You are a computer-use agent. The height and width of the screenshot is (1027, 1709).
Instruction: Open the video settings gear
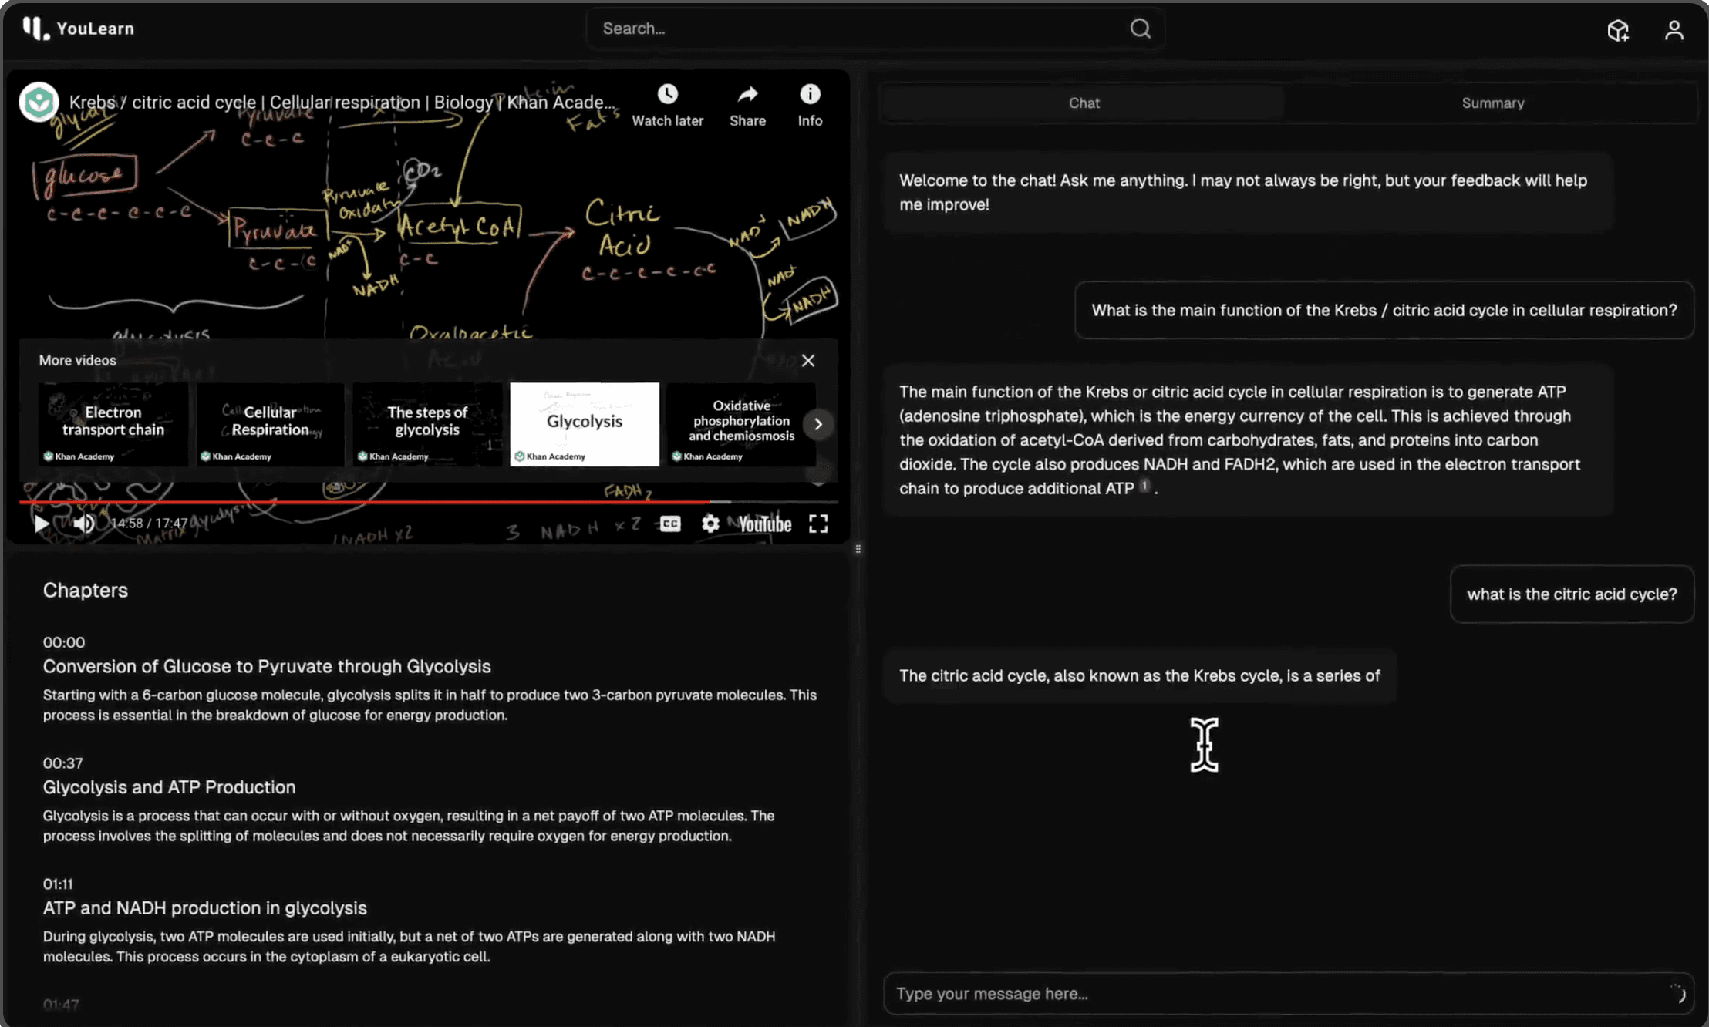(x=710, y=524)
